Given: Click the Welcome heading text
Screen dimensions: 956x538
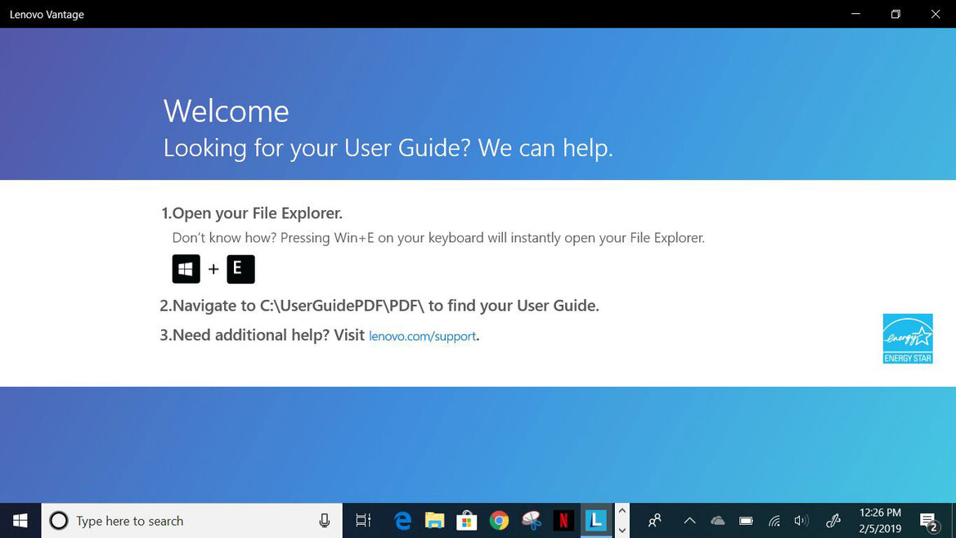Looking at the screenshot, I should click(227, 111).
